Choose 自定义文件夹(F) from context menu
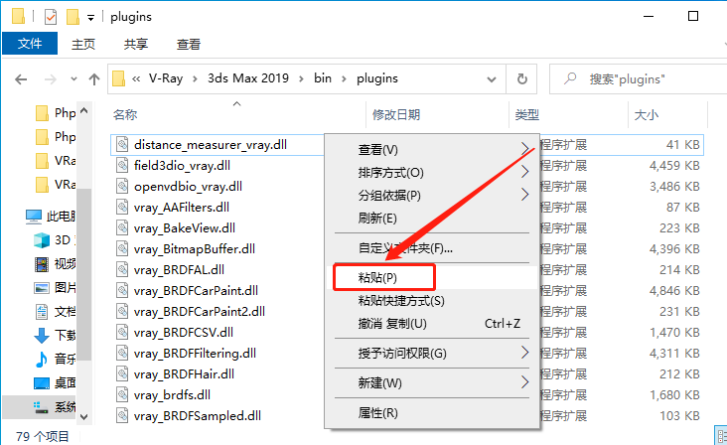727x445 pixels. coord(432,248)
